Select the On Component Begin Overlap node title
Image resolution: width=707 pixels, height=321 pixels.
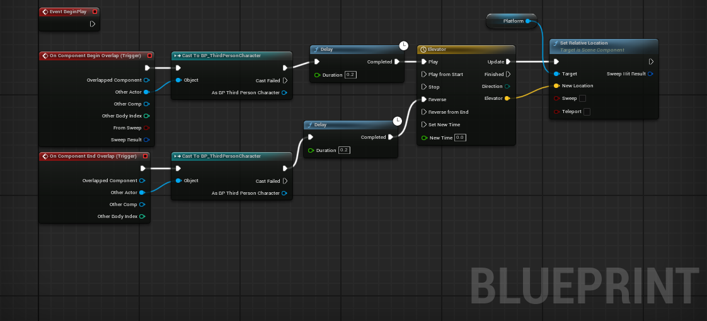tap(96, 56)
